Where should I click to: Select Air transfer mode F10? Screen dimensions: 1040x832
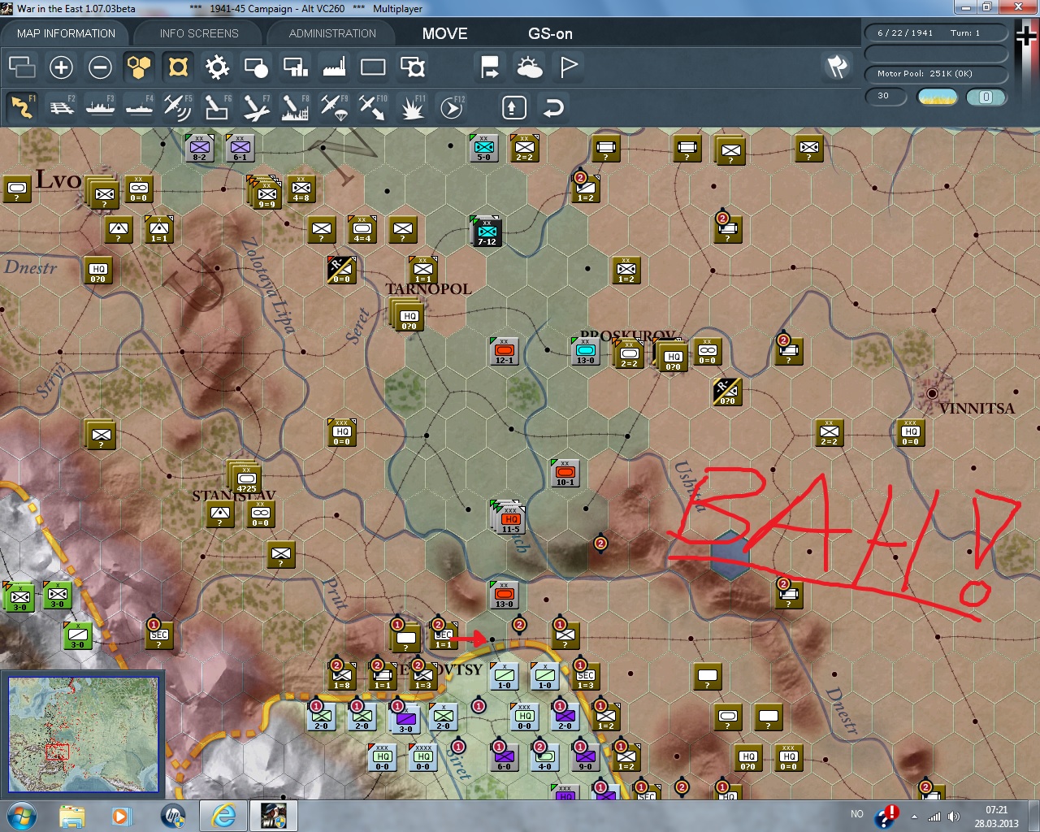coord(373,107)
